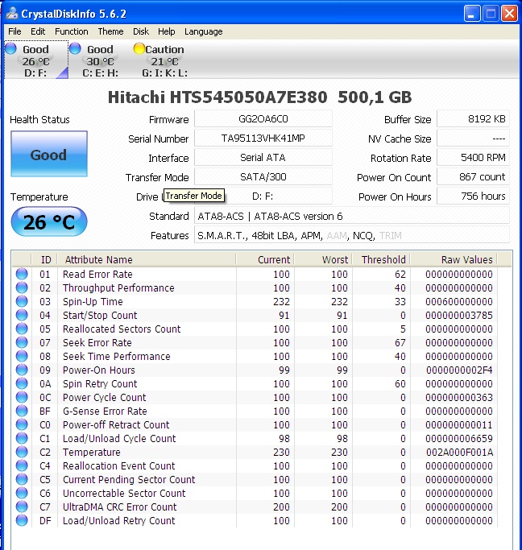
Task: Click blue status orb for Load/Unload Cycle Count
Action: tap(22, 438)
